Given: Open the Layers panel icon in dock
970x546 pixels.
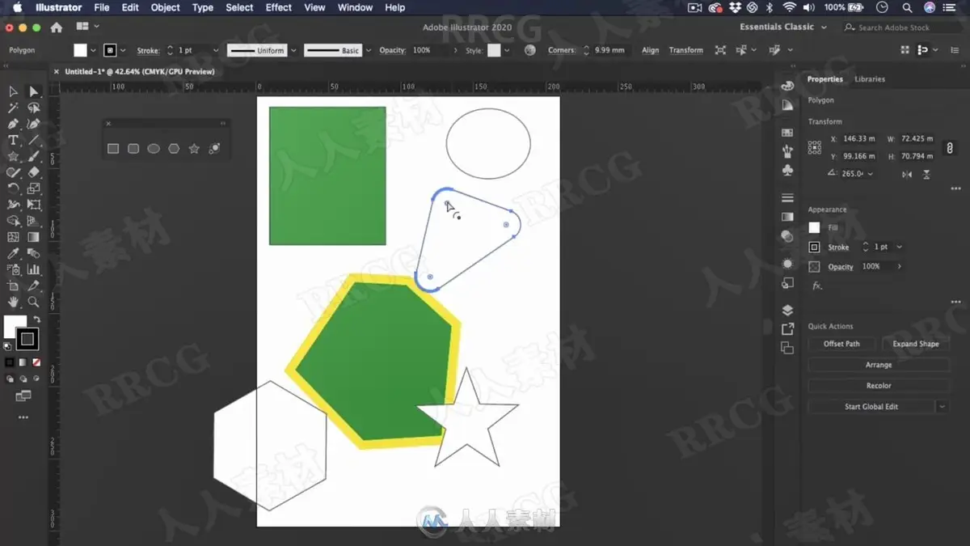Looking at the screenshot, I should coord(787,310).
